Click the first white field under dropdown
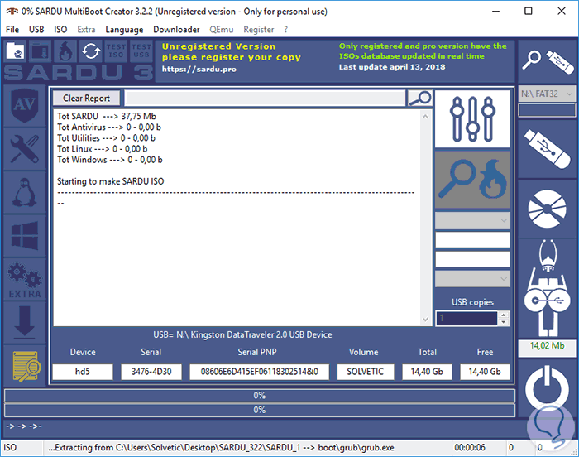Viewport: 579px width, 457px height. (472, 239)
